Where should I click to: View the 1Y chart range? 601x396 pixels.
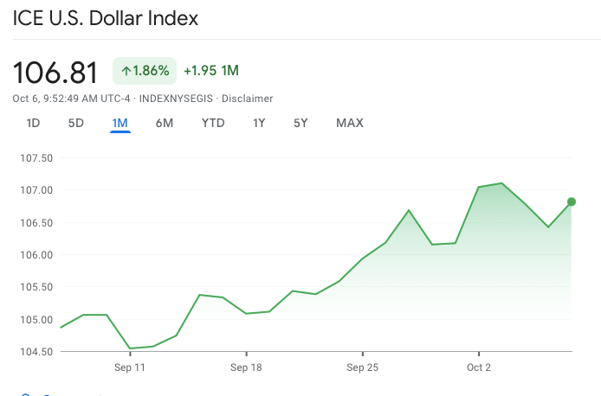[259, 123]
